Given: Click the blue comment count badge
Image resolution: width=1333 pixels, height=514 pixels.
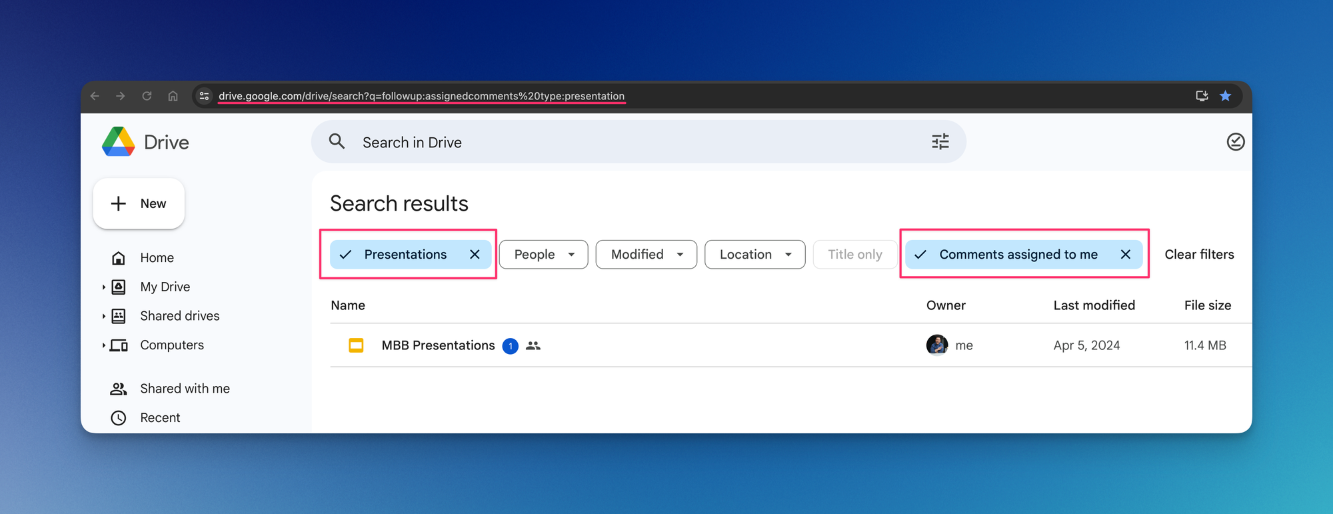Looking at the screenshot, I should 511,346.
